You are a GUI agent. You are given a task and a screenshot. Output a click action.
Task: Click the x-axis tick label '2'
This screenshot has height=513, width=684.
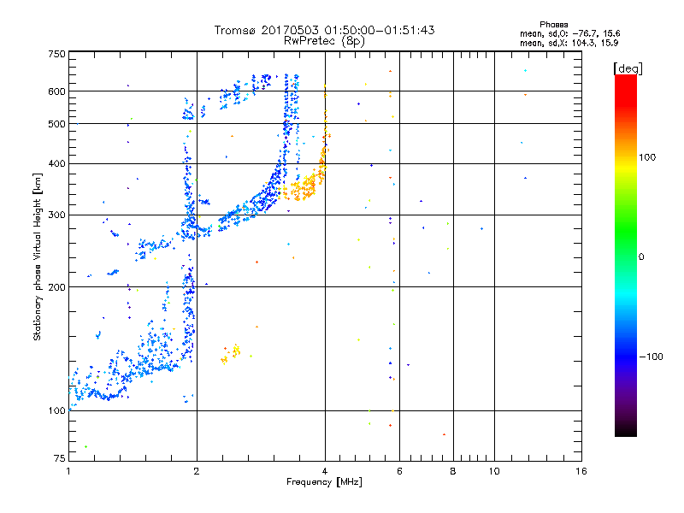click(197, 471)
